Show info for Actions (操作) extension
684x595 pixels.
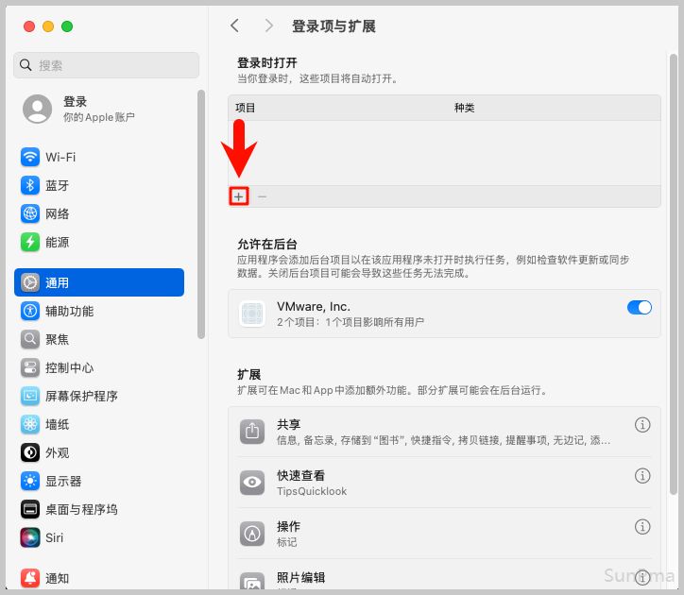coord(642,526)
